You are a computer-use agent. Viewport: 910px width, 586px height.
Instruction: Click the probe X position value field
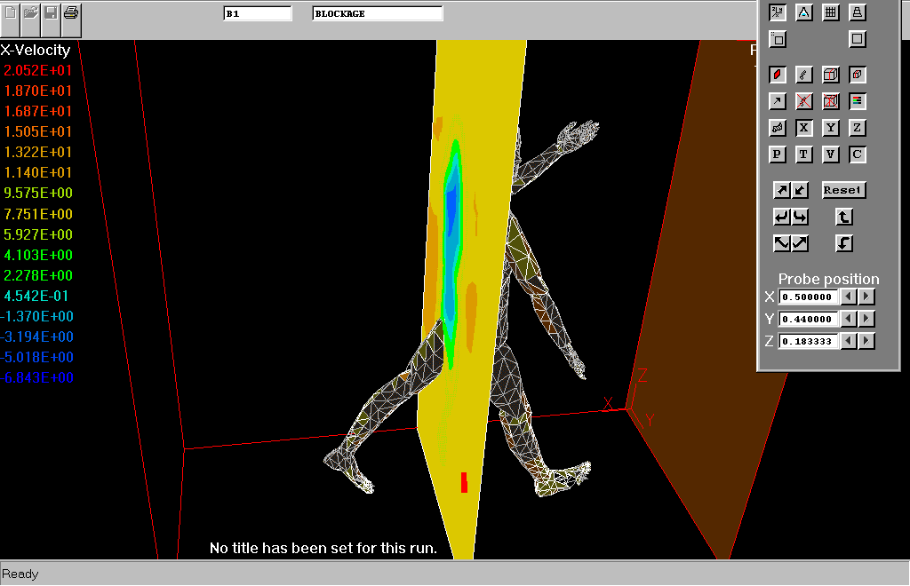click(x=809, y=297)
